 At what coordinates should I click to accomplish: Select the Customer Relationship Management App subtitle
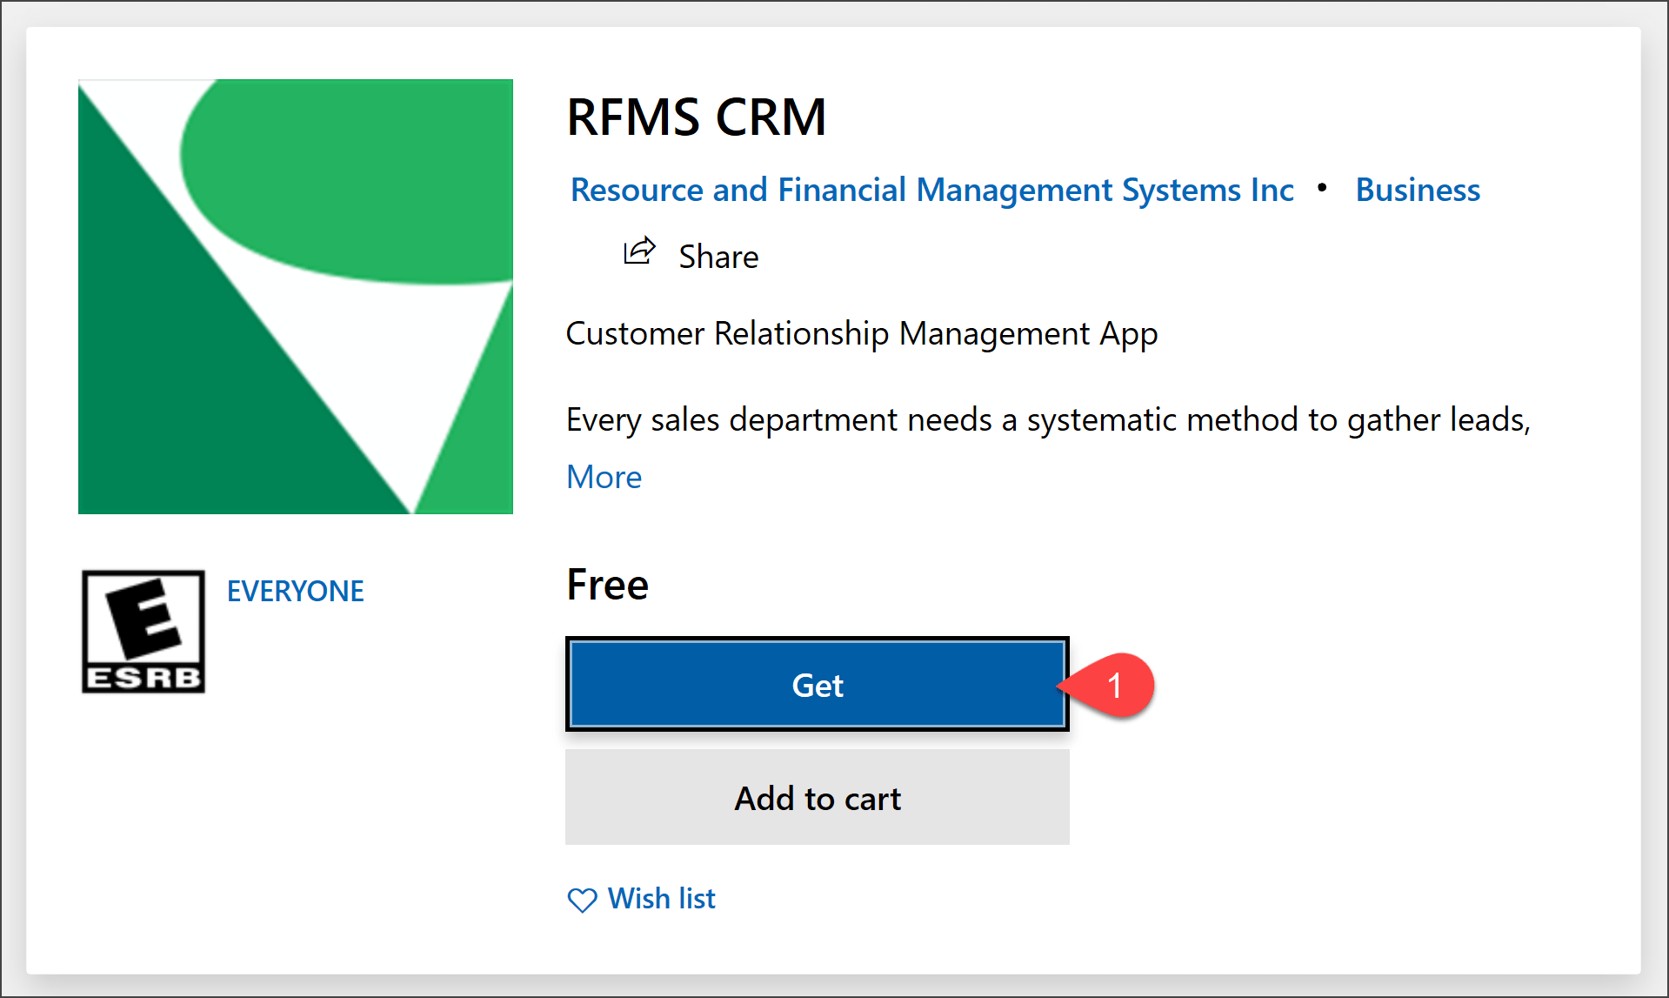tap(860, 333)
